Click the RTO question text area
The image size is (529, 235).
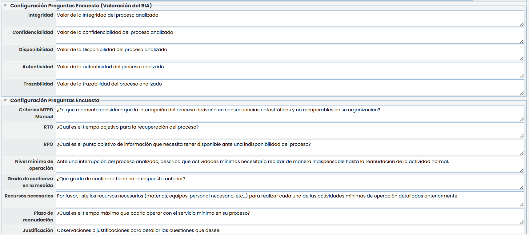point(289,130)
